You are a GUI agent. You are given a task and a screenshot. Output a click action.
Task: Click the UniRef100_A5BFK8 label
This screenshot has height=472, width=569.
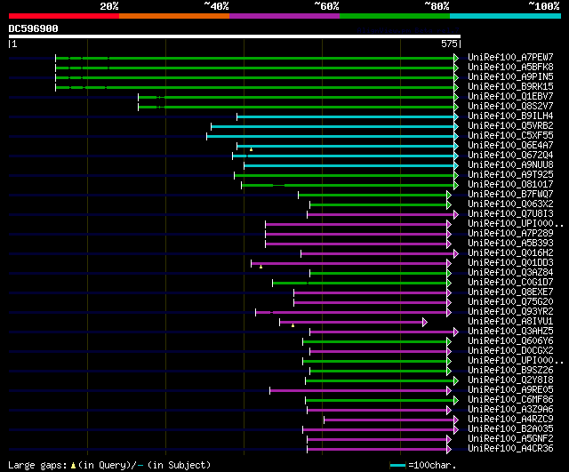pyautogui.click(x=510, y=68)
